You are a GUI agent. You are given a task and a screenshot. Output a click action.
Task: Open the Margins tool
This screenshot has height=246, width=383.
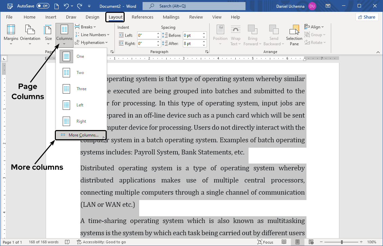pyautogui.click(x=11, y=34)
